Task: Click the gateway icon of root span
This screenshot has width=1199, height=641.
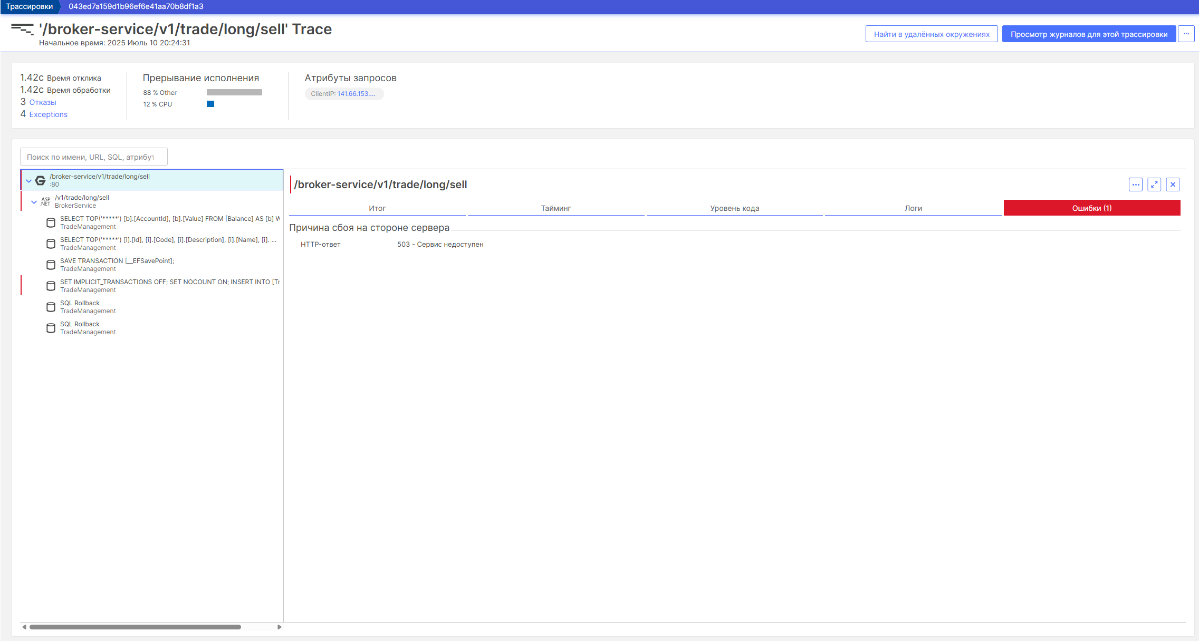Action: (x=40, y=180)
